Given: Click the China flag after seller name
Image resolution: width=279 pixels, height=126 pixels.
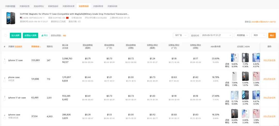Looking at the screenshot, I should pyautogui.click(x=67, y=18).
